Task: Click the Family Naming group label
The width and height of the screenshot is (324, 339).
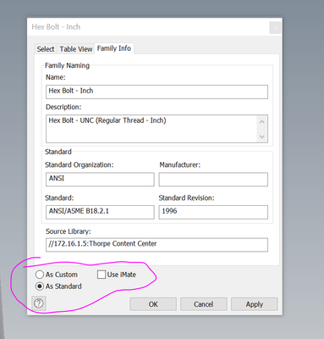Action: tap(67, 65)
